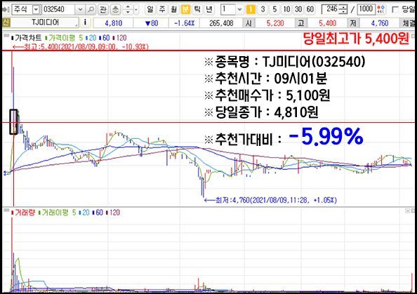Open the small dropdown beside the navigation stepper
This screenshot has width=417, height=294.
coord(136,10)
